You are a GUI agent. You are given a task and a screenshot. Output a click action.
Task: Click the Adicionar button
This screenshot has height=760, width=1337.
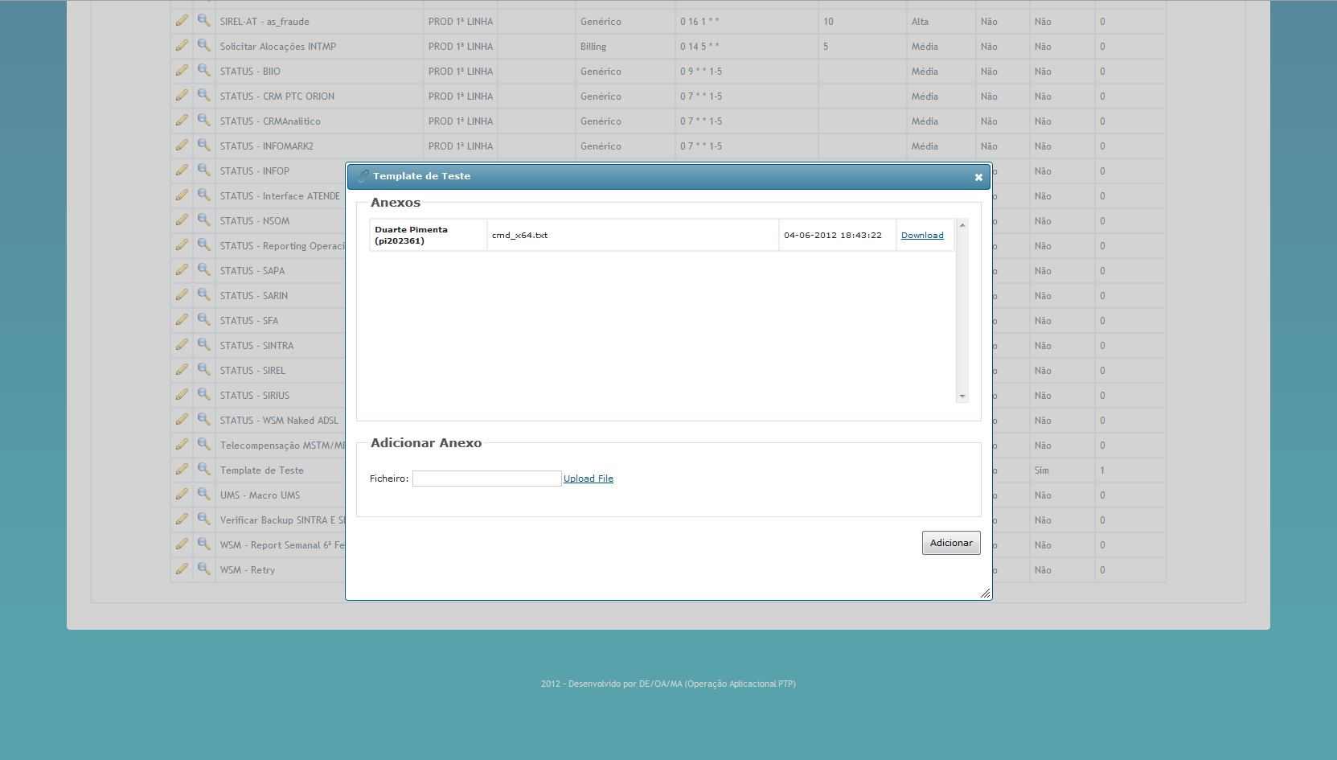click(951, 543)
